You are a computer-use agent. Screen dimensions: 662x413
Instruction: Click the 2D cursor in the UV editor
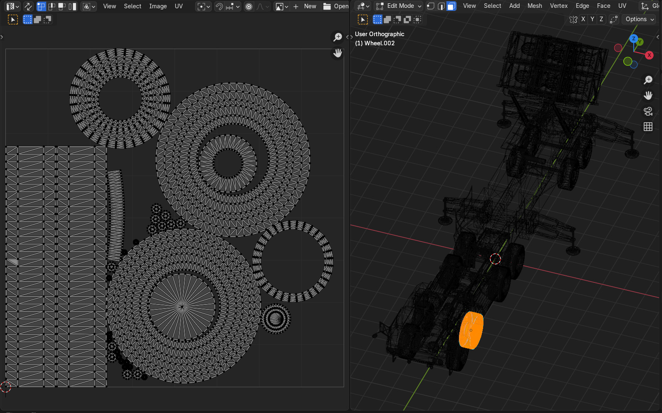(x=5, y=387)
